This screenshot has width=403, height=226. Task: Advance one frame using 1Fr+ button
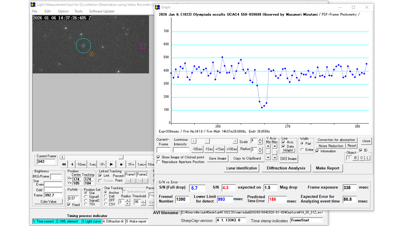click(131, 164)
